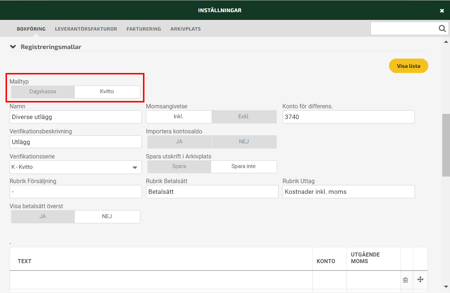The height and width of the screenshot is (293, 450).
Task: Click the Rubrik Betalsätt field
Action: point(212,192)
